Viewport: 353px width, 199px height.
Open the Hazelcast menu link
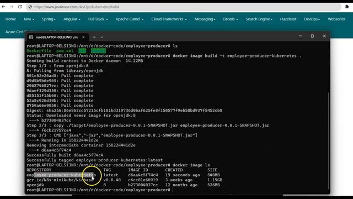pyautogui.click(x=288, y=19)
